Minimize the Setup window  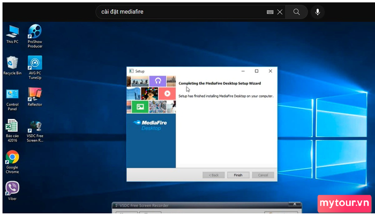[243, 71]
